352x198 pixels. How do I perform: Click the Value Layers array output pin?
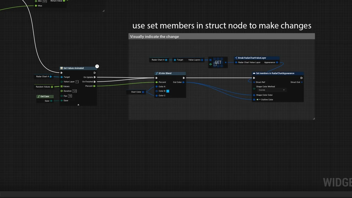202,60
